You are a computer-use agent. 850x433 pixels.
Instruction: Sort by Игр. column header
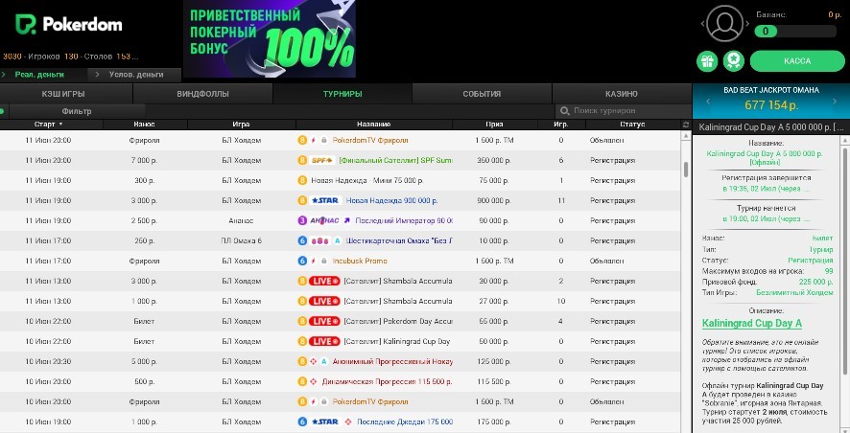click(x=560, y=125)
